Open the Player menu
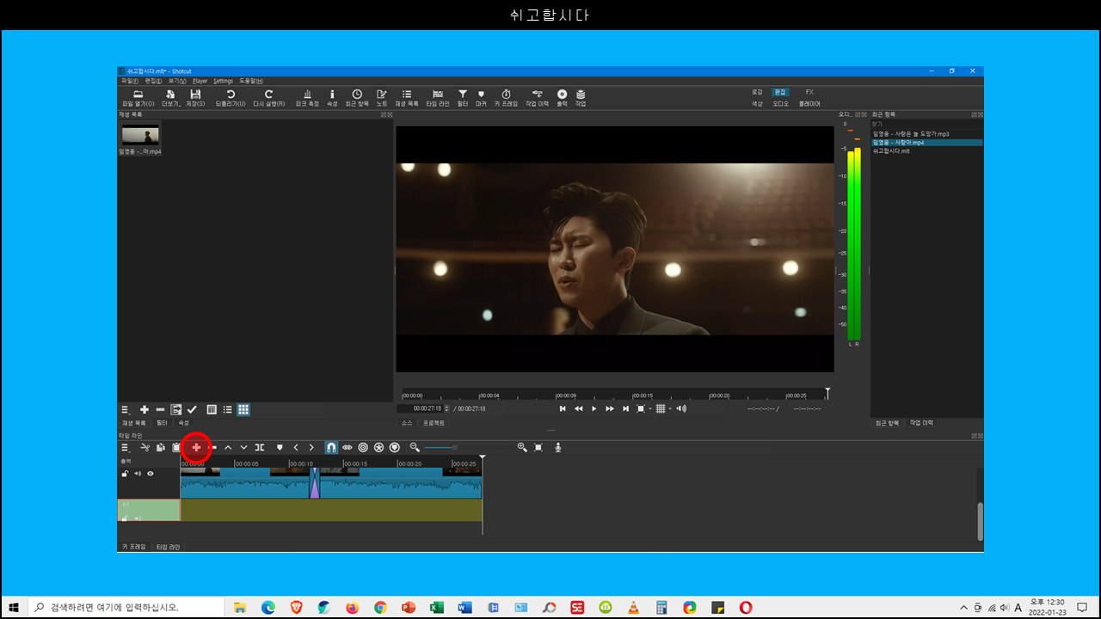The height and width of the screenshot is (619, 1101). tap(200, 81)
